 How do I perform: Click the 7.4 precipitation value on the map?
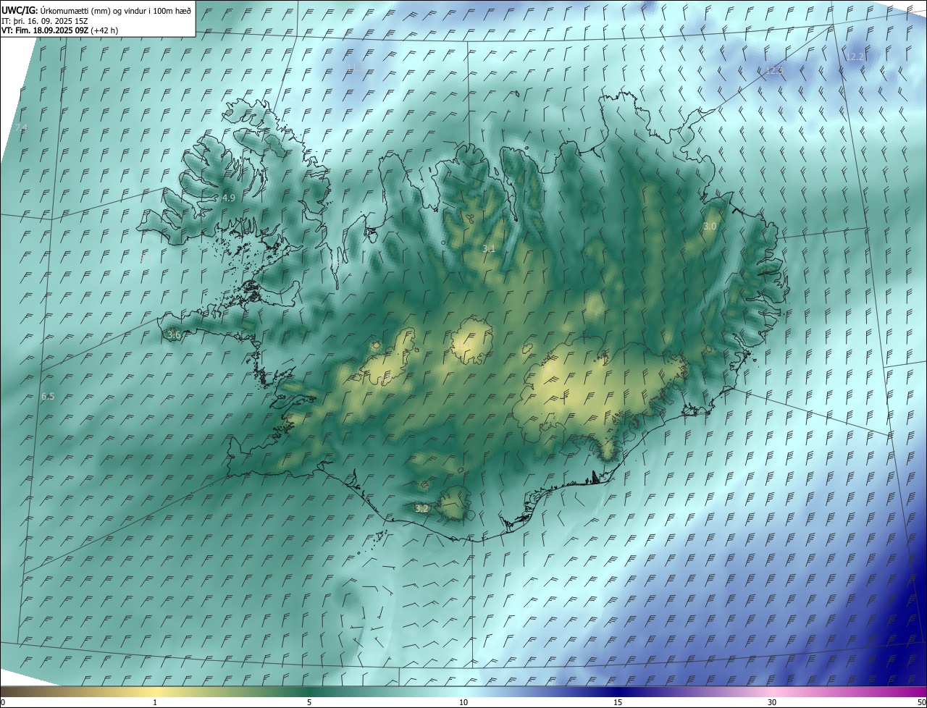[x=21, y=128]
